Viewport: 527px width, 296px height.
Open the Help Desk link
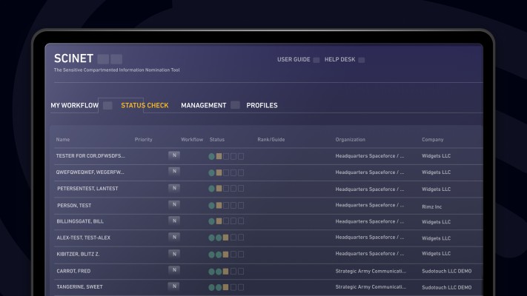[x=339, y=59]
